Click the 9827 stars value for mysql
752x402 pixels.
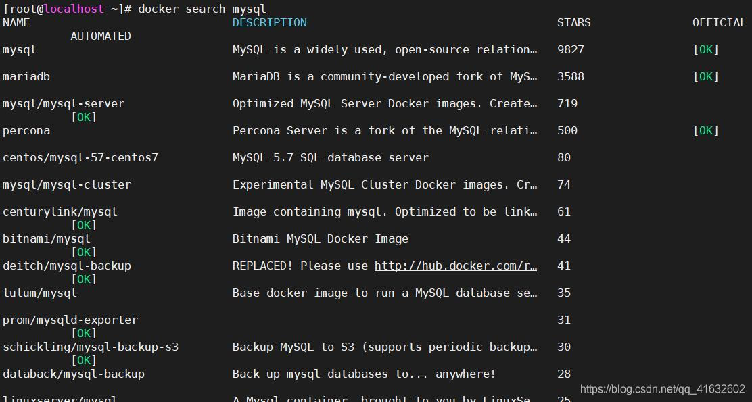coord(571,50)
